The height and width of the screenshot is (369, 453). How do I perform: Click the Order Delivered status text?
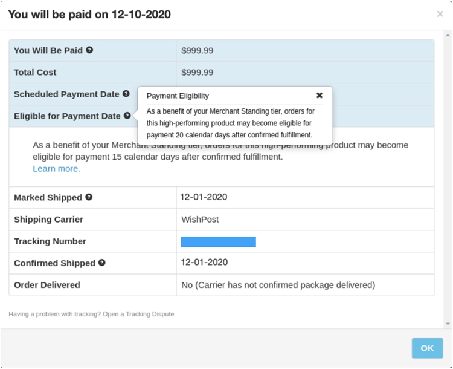[x=278, y=284]
